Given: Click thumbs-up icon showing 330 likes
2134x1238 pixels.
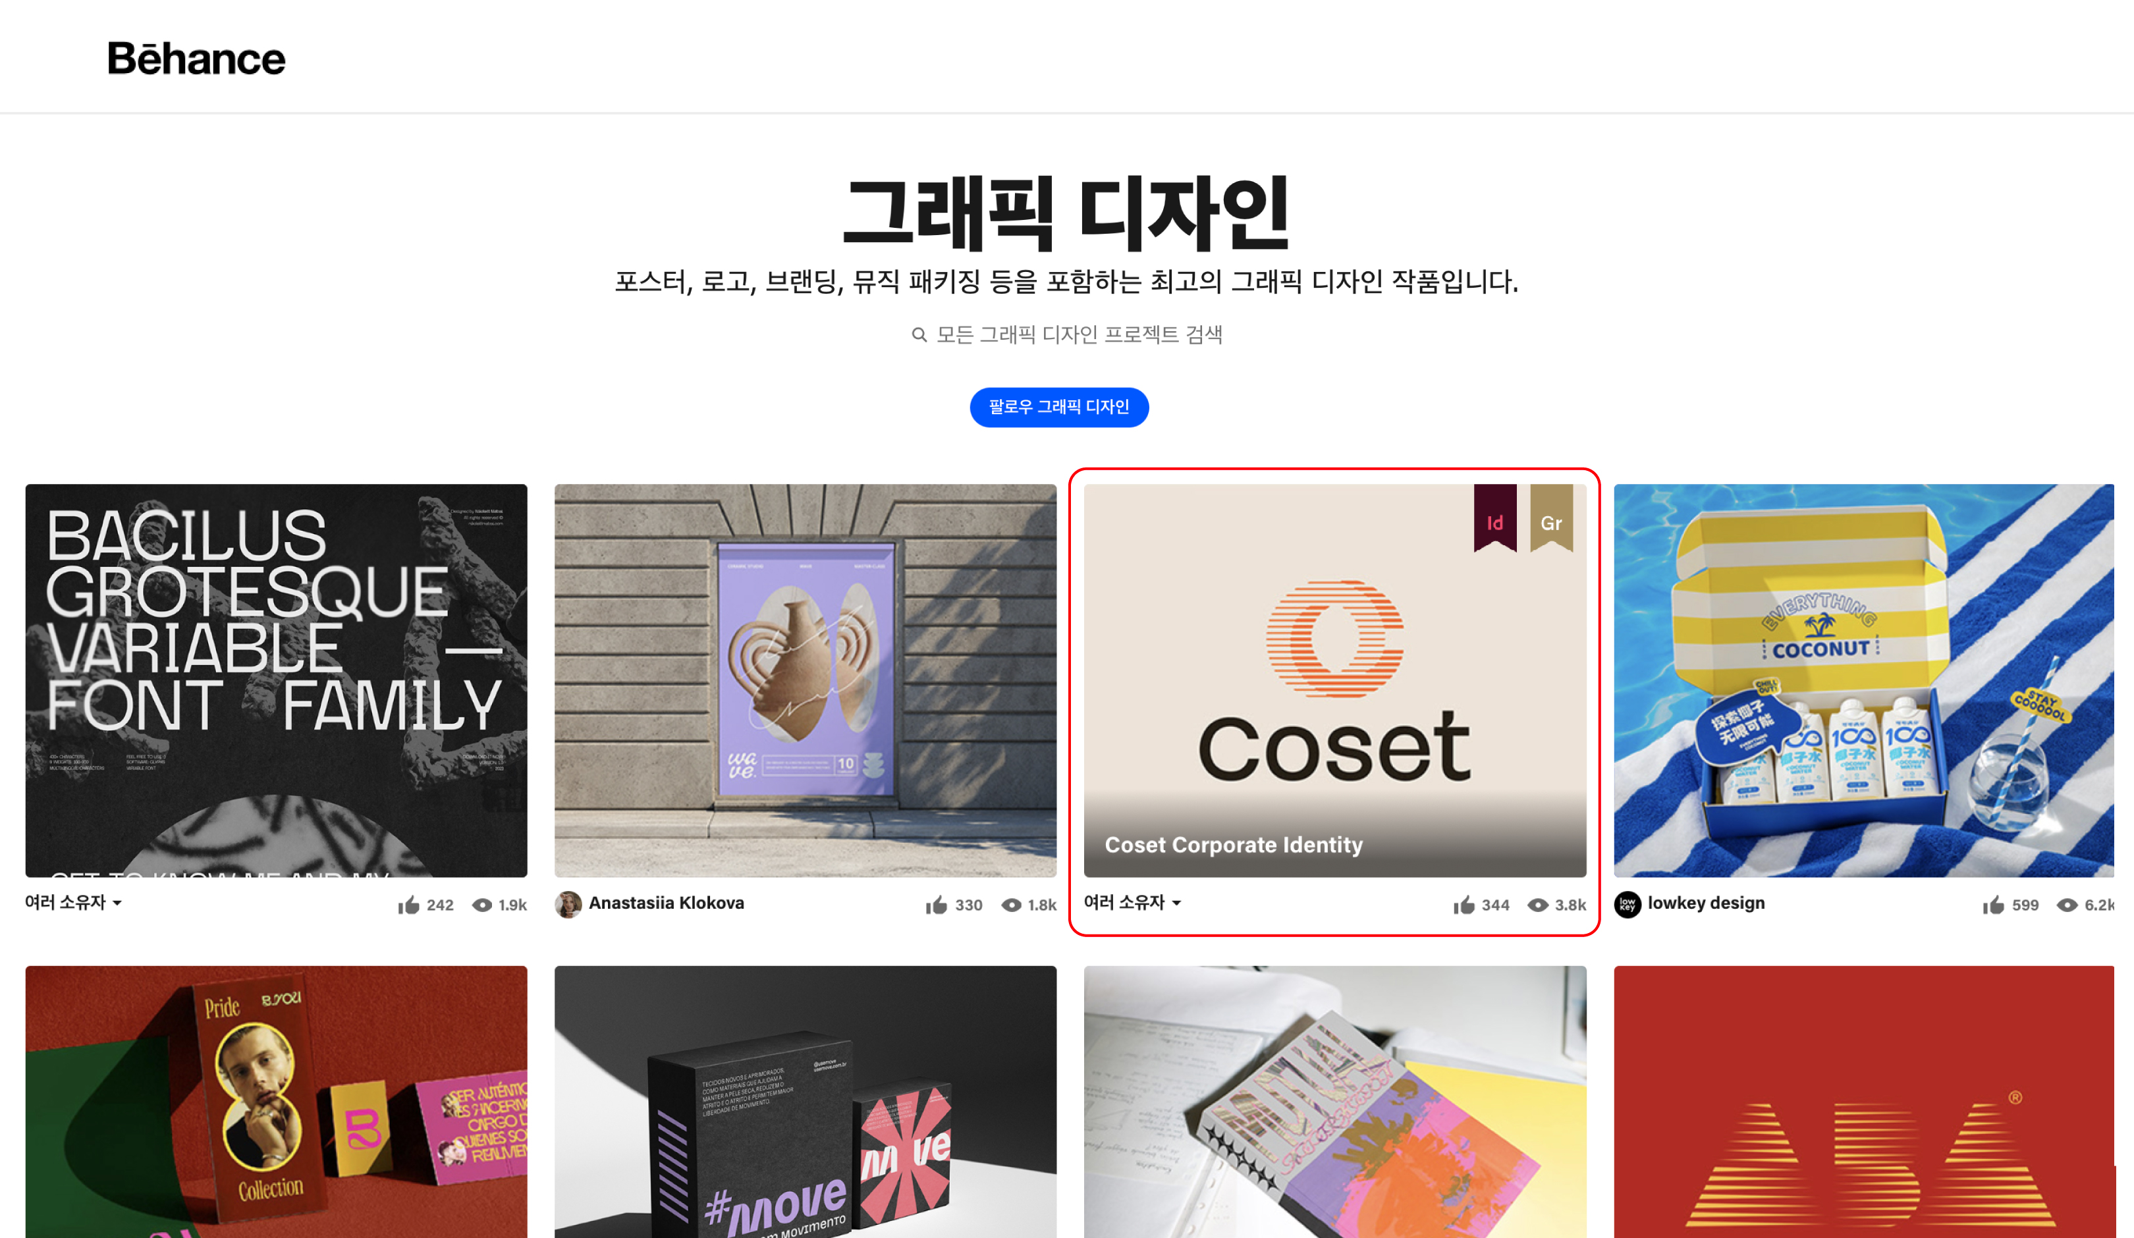Looking at the screenshot, I should click(x=937, y=905).
